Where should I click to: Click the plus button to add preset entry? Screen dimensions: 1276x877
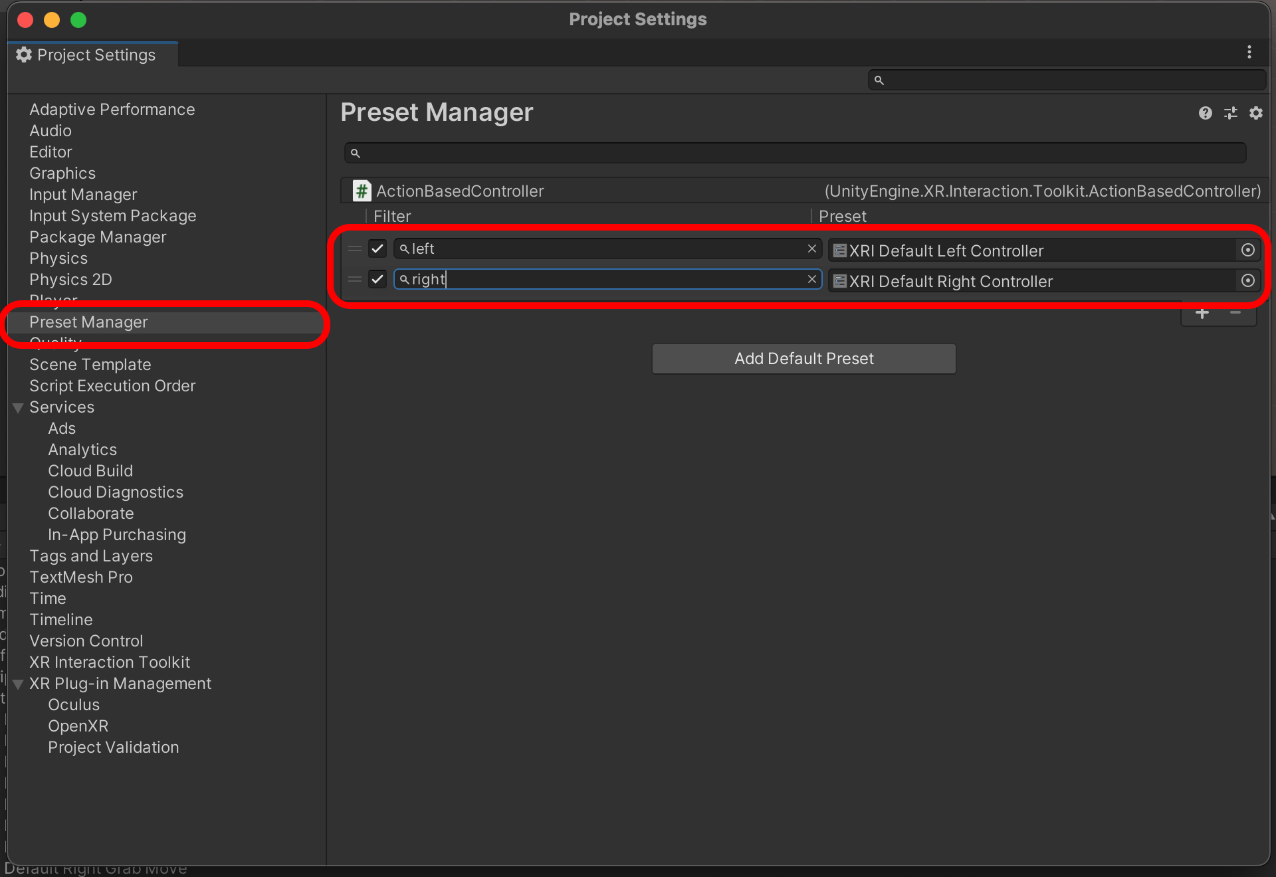pyautogui.click(x=1202, y=314)
